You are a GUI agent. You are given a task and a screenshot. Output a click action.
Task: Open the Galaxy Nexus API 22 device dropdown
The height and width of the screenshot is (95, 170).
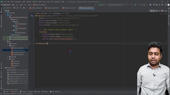coord(116,5)
